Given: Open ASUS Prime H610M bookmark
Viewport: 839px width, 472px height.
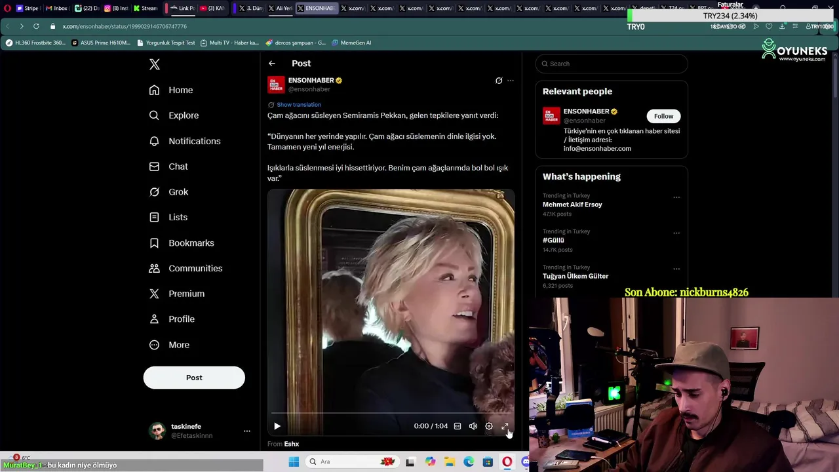Looking at the screenshot, I should pos(101,43).
